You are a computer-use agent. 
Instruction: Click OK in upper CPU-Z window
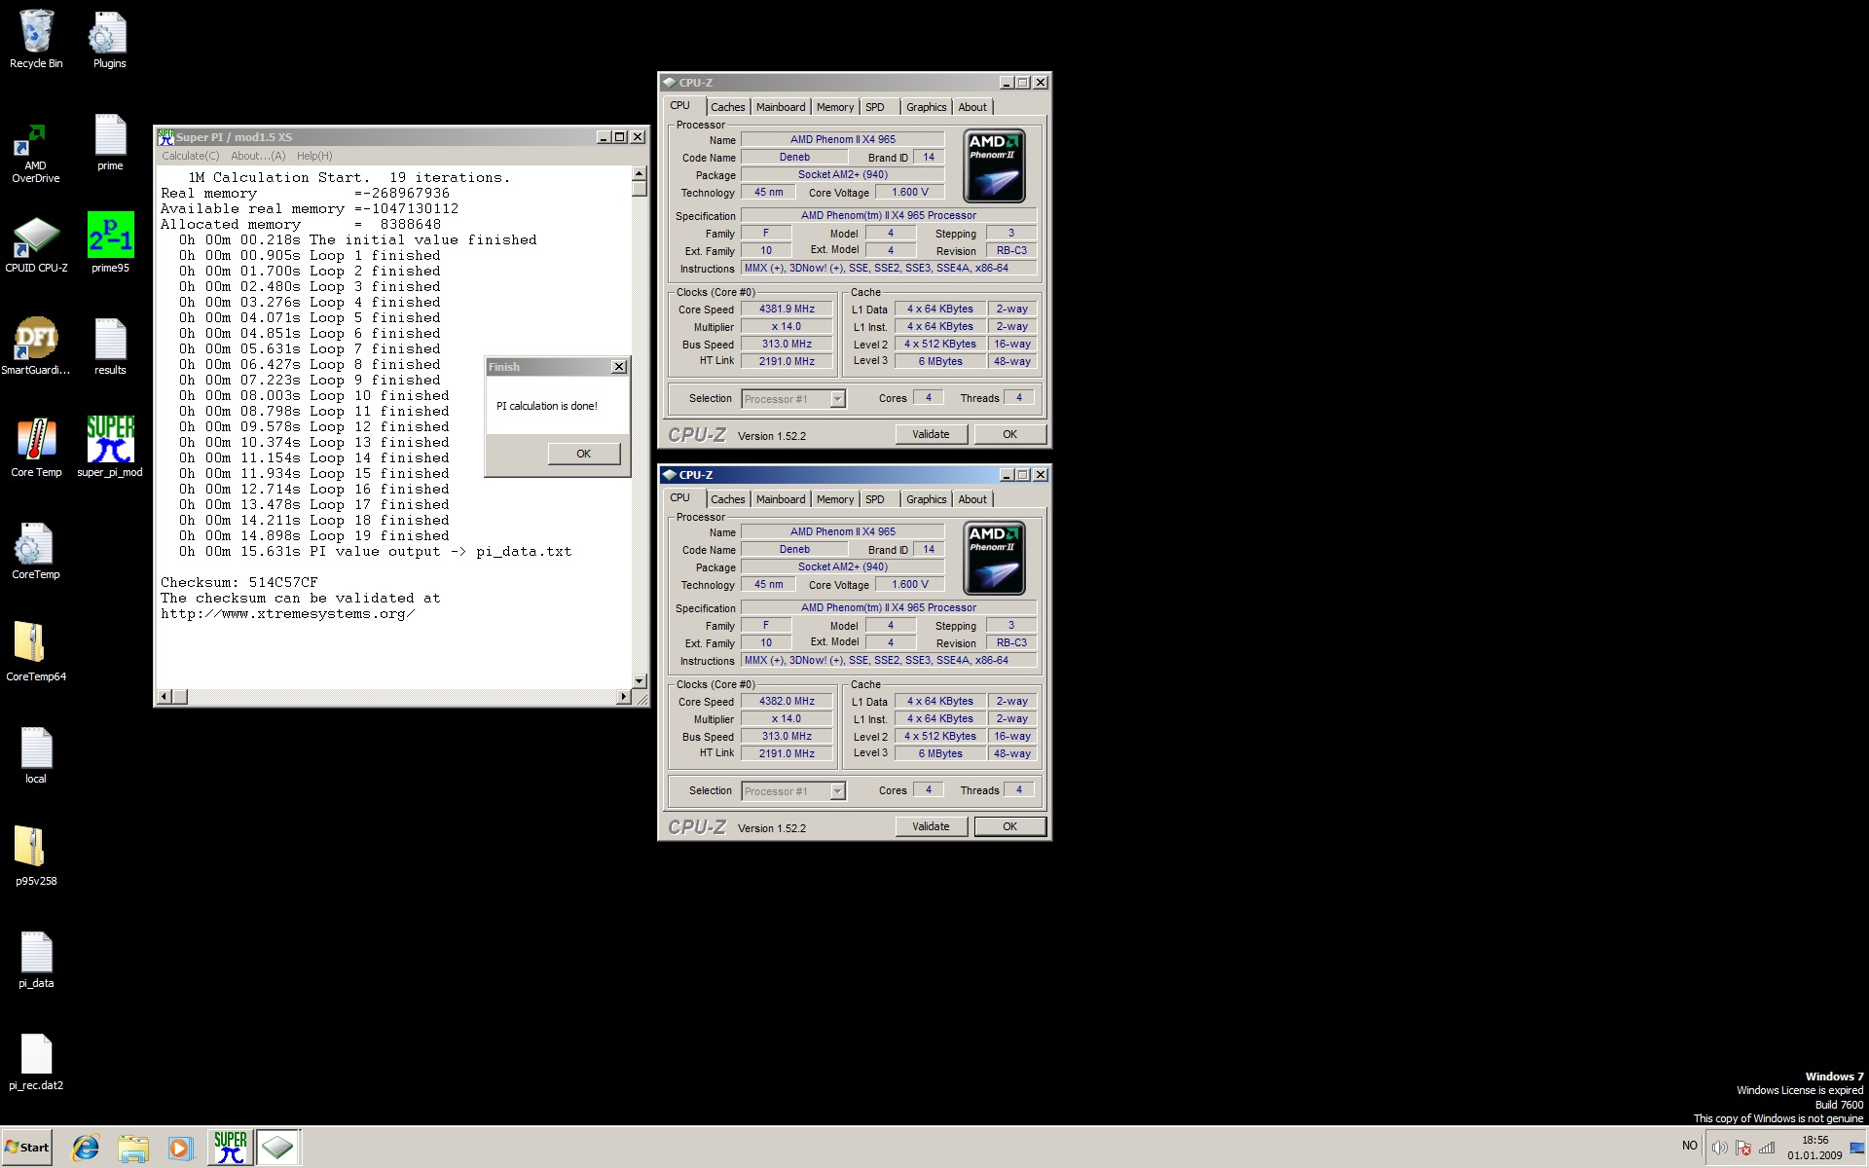(x=1009, y=434)
